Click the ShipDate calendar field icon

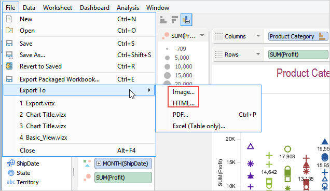coord(11,163)
